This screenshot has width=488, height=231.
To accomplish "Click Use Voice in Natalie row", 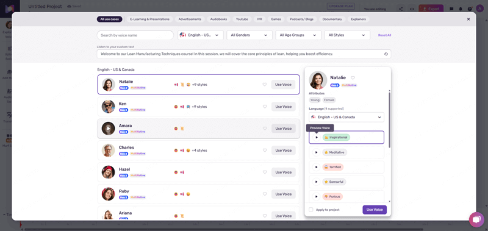I will pos(283,85).
